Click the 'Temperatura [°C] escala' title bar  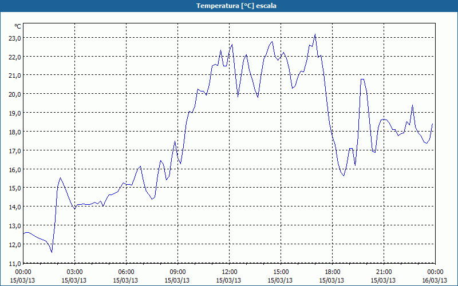(229, 6)
